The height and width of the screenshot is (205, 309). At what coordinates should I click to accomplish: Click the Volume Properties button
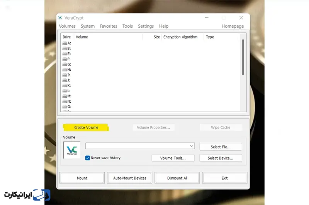pos(153,128)
